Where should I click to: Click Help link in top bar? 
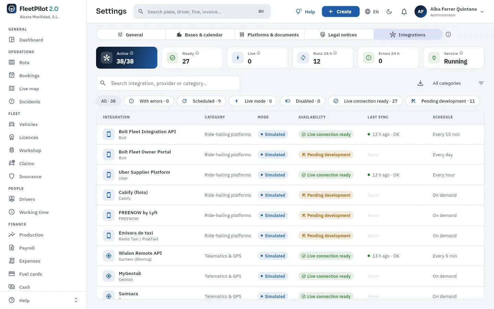point(305,12)
